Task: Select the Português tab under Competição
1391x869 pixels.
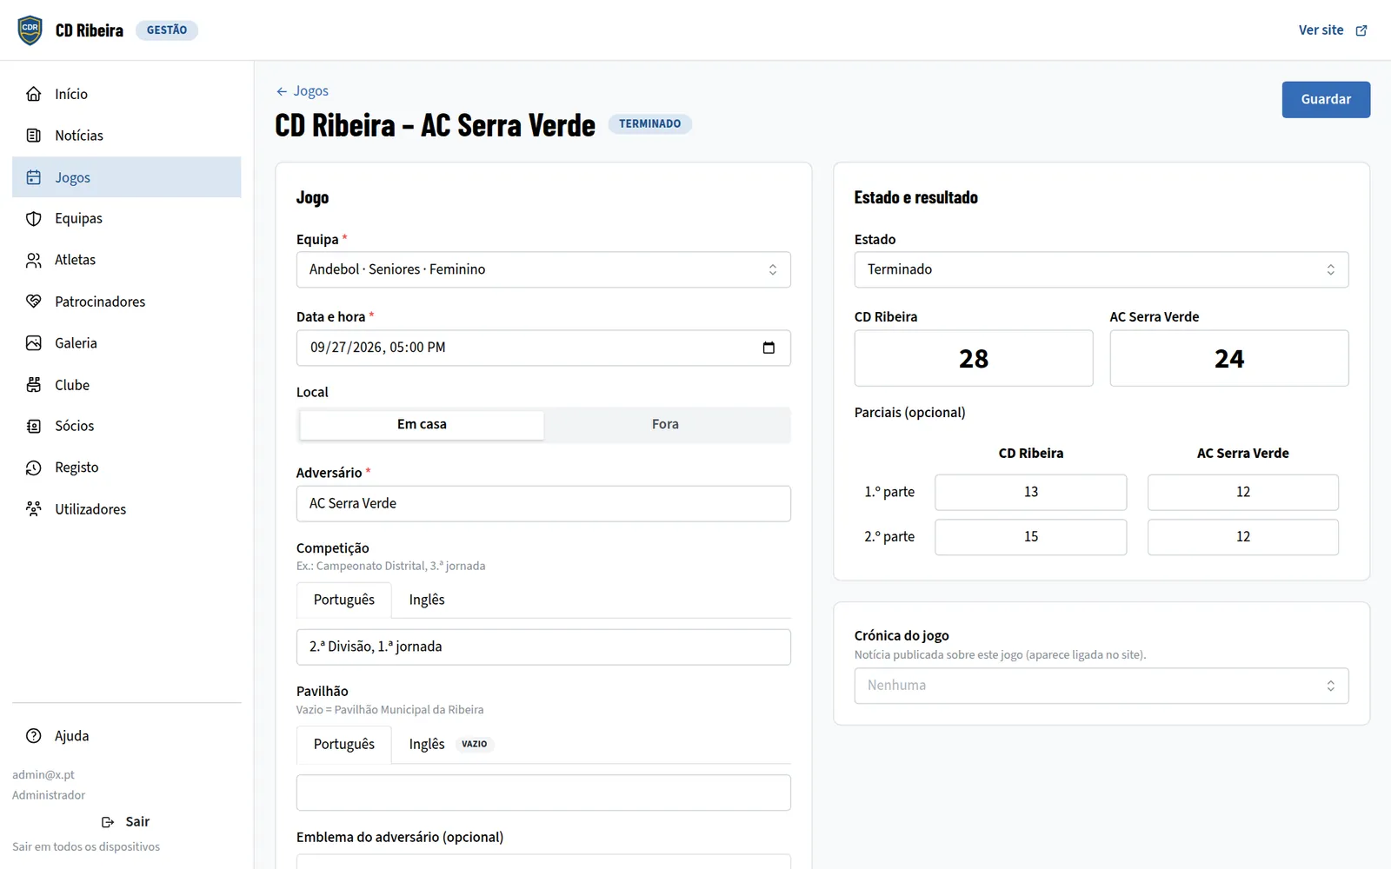Action: (344, 600)
